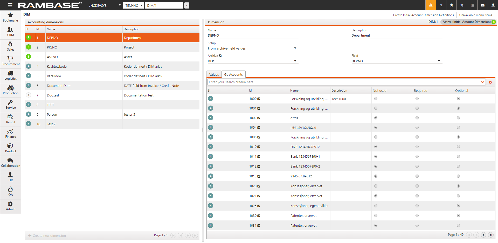
Task: Open the Procurement module in sidebar
Action: click(x=10, y=61)
